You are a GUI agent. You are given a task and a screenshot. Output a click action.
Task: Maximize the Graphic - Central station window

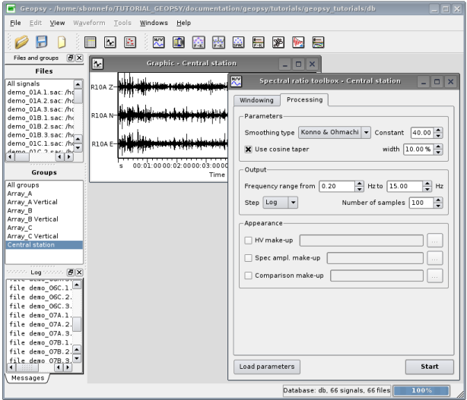[x=298, y=65]
